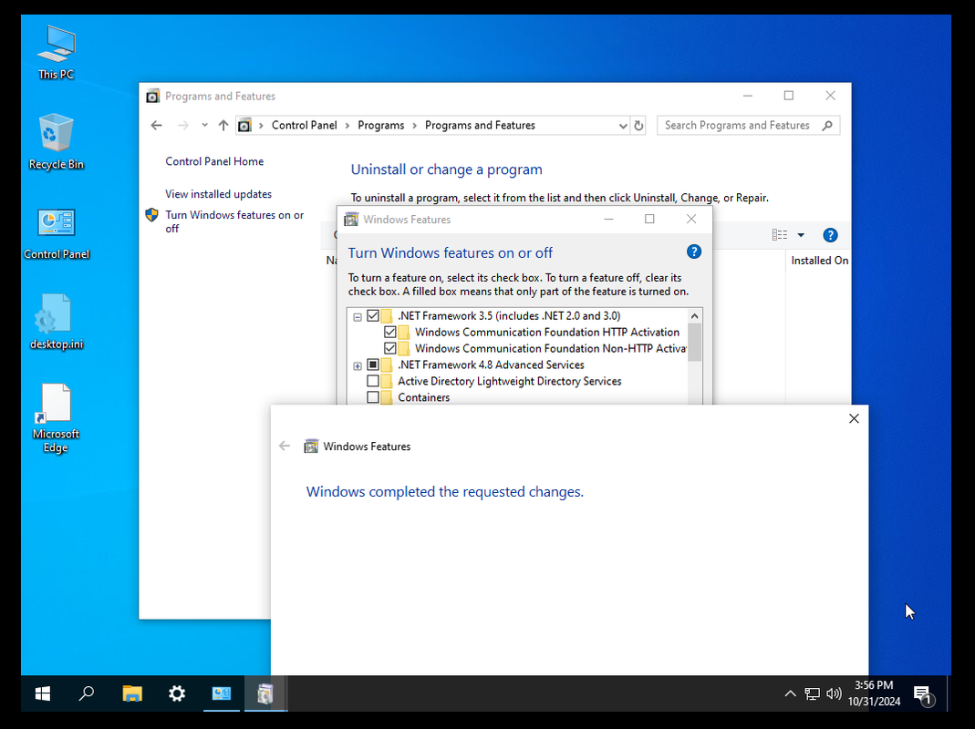Select Active Directory Lightweight Directory Services label

[509, 381]
